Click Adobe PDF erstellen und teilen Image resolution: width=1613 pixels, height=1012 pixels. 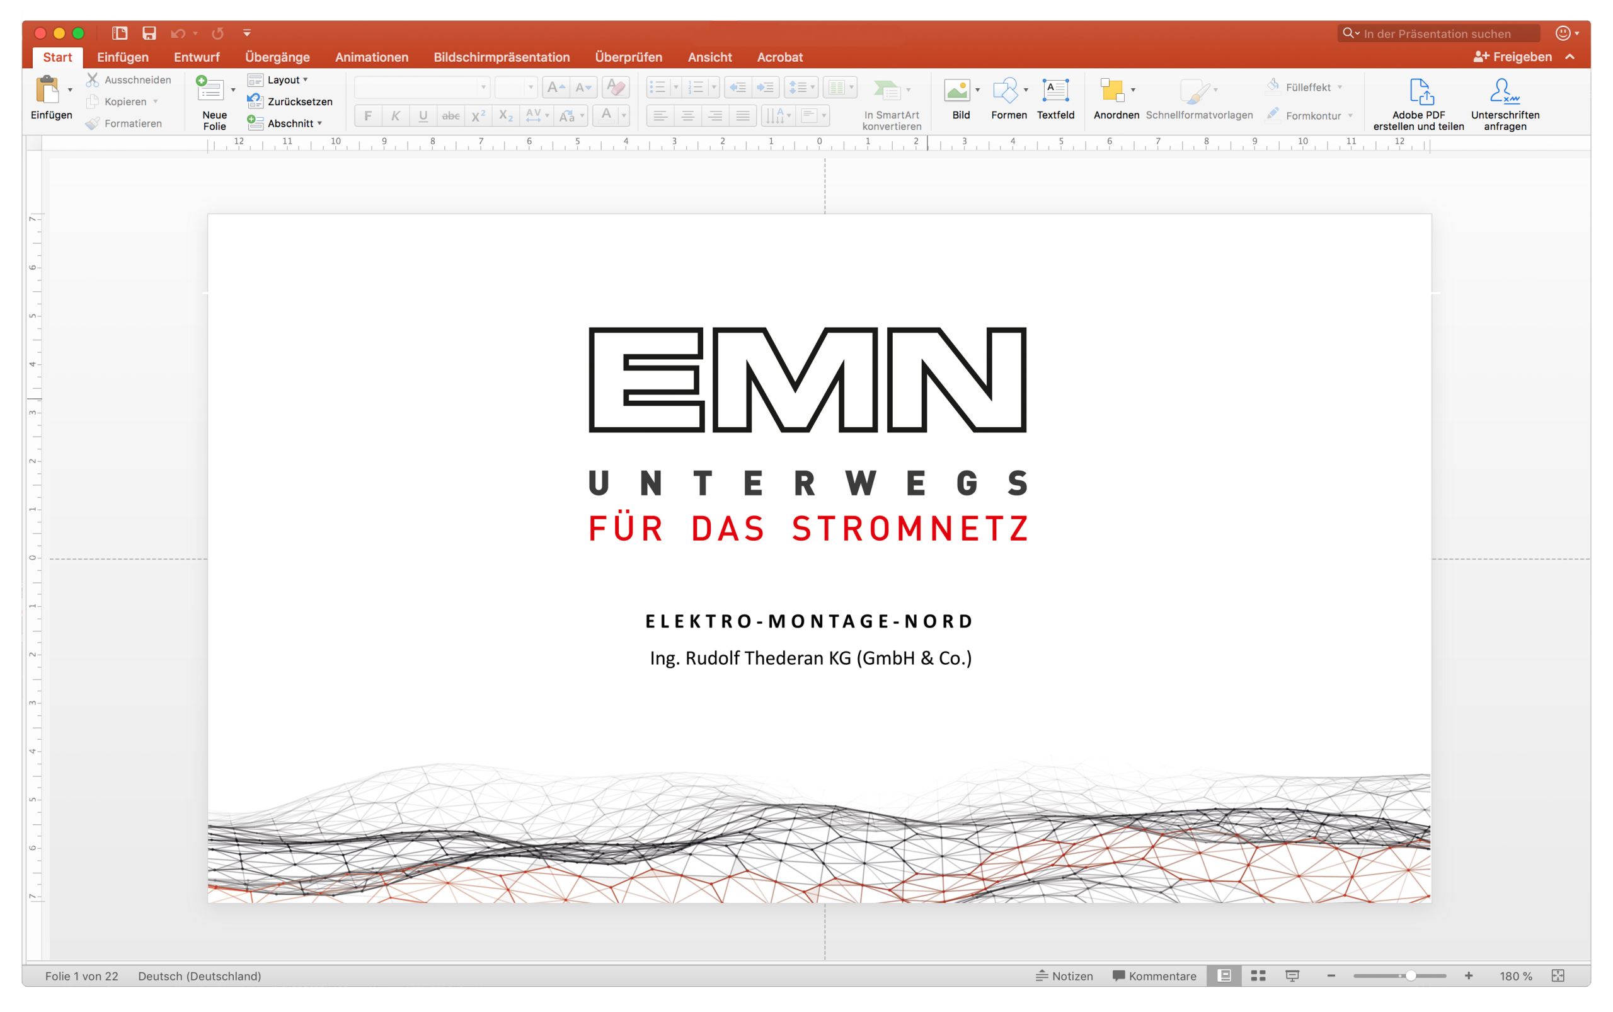pyautogui.click(x=1418, y=104)
